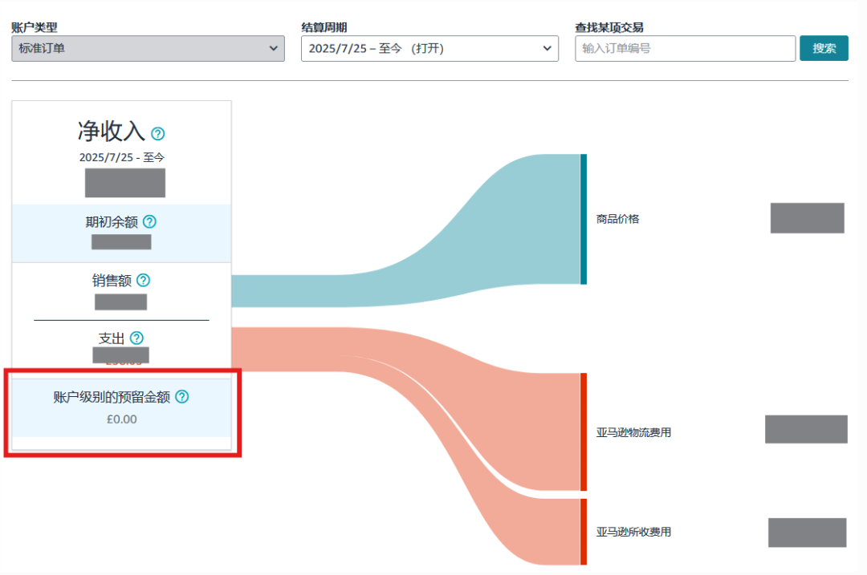Show the 销售额 help icon info
Image resolution: width=867 pixels, height=575 pixels.
pyautogui.click(x=143, y=280)
